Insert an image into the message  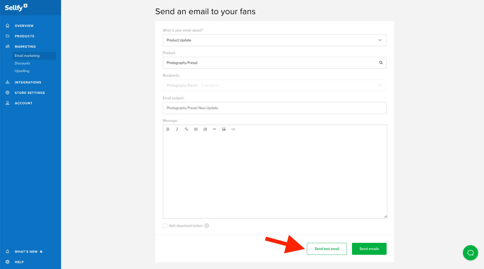coord(224,129)
